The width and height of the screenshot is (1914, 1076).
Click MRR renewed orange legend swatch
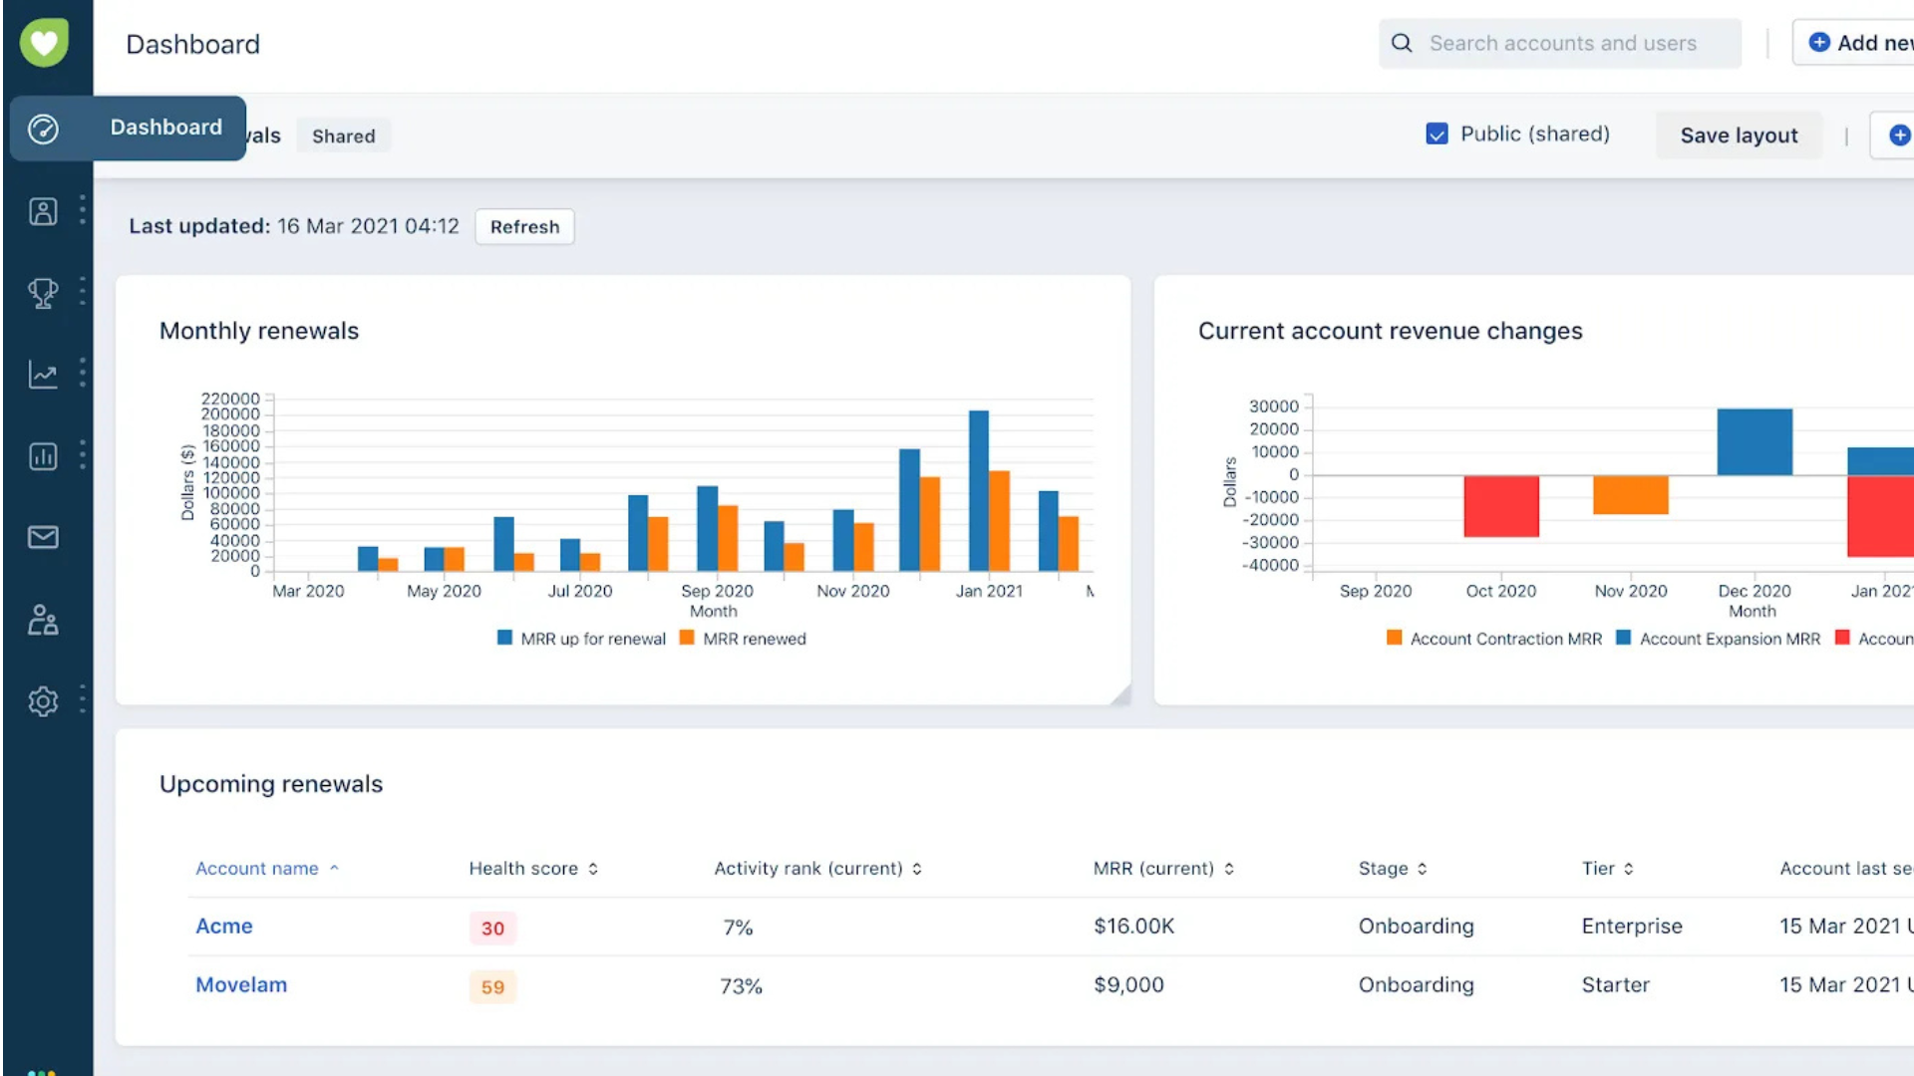pyautogui.click(x=687, y=638)
